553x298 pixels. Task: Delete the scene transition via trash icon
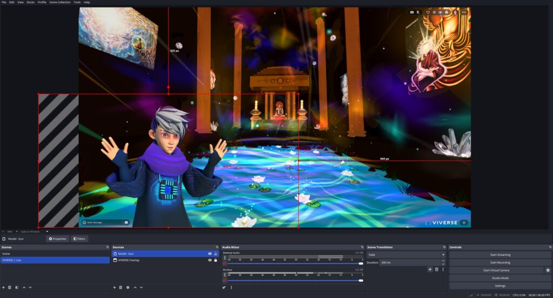point(436,269)
